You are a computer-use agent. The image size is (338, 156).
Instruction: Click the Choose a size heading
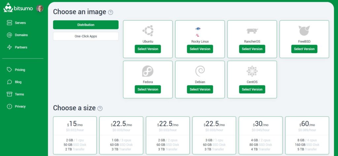tap(74, 108)
